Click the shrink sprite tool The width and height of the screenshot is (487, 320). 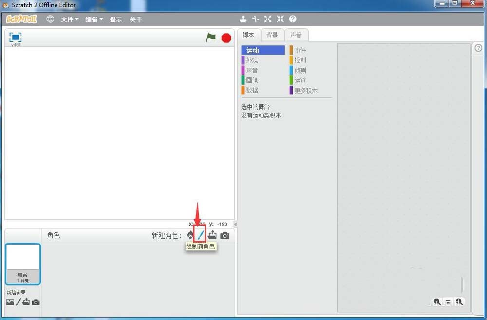point(280,19)
